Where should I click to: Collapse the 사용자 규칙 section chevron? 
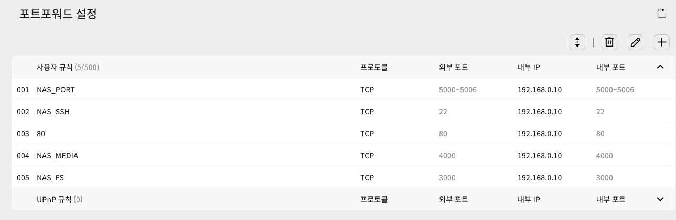pyautogui.click(x=660, y=67)
